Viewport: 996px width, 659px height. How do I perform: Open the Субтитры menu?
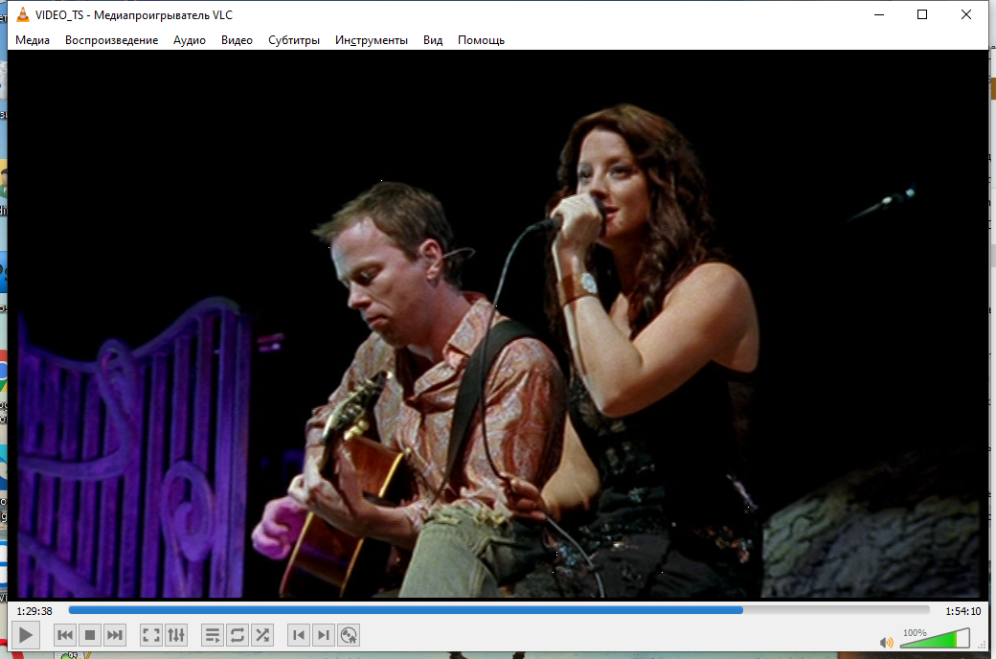(x=293, y=40)
